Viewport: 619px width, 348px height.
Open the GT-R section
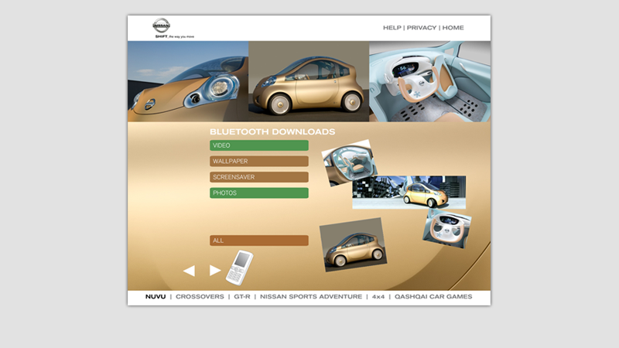point(242,297)
